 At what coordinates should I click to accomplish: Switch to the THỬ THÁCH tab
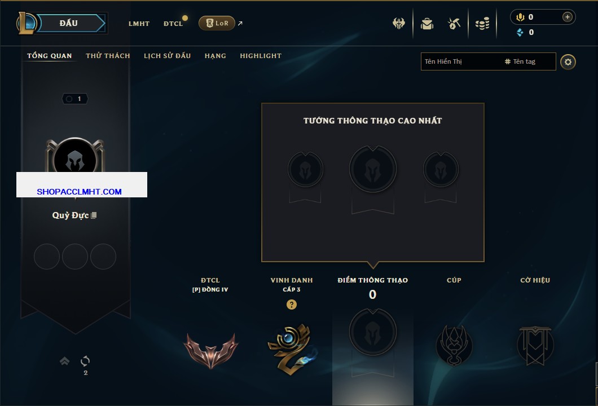[108, 56]
